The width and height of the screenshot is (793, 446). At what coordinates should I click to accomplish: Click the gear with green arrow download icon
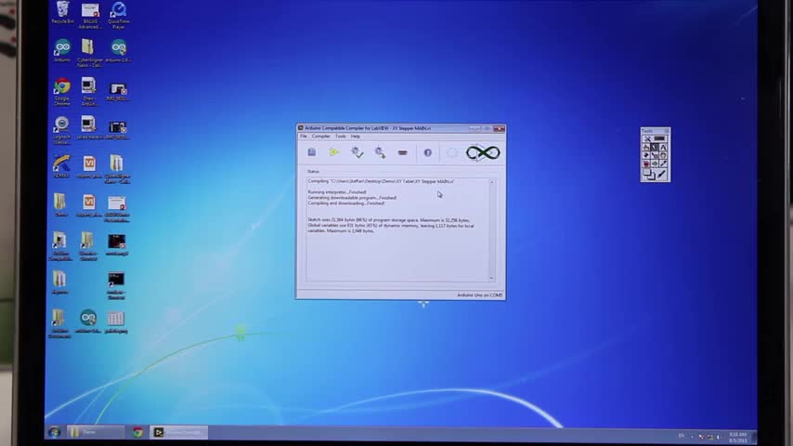(x=380, y=152)
